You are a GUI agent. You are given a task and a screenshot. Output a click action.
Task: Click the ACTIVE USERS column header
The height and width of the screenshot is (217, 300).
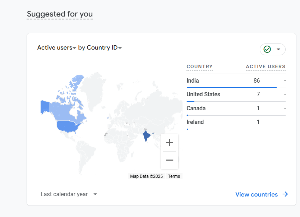(266, 66)
